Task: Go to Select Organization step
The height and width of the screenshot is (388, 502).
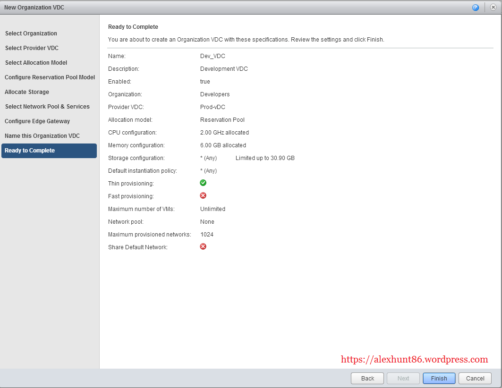Action: coord(31,34)
